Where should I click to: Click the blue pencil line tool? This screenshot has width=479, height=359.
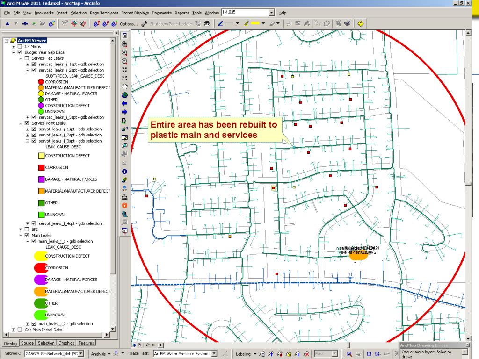[x=220, y=23]
